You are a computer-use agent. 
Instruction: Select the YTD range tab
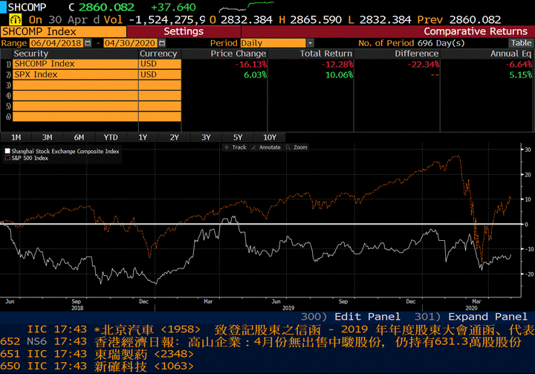click(111, 138)
